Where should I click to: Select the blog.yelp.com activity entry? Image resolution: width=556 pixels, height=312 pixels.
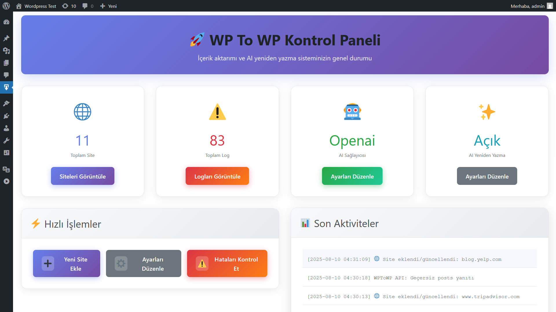[420, 259]
